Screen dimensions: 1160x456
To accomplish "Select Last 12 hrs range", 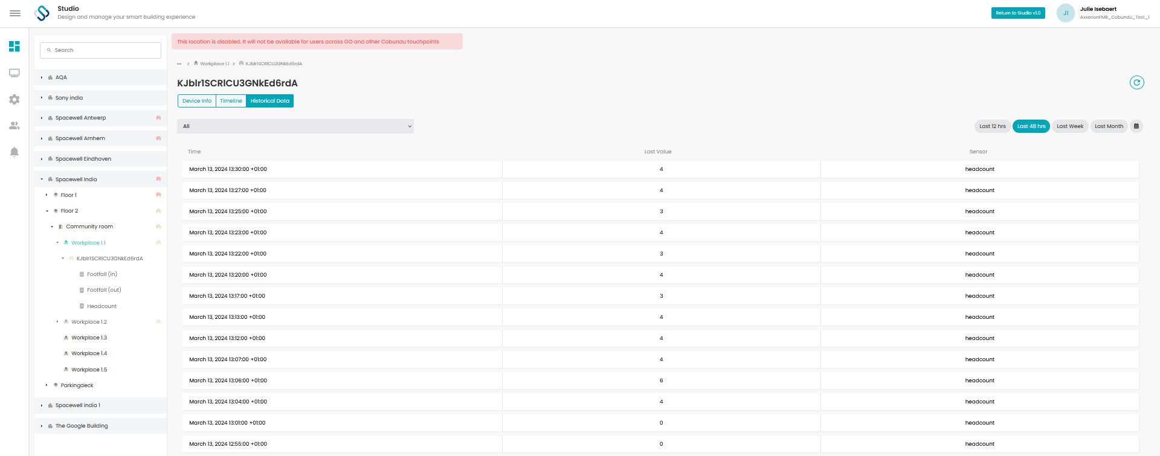I will pyautogui.click(x=993, y=126).
